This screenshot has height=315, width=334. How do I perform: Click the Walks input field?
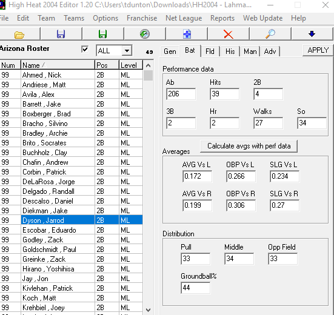pyautogui.click(x=268, y=123)
